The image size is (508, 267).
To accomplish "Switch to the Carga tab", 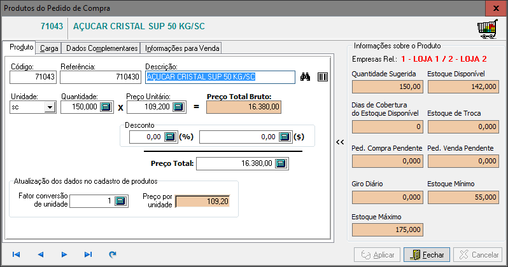I will tap(50, 48).
